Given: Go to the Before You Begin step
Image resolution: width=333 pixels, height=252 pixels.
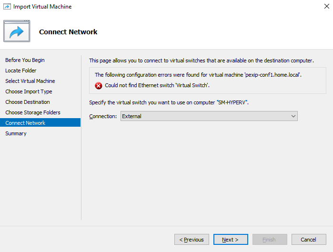Looking at the screenshot, I should [25, 60].
